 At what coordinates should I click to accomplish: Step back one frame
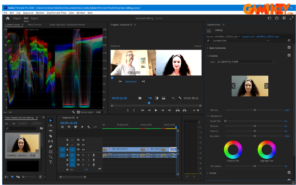pyautogui.click(x=149, y=110)
